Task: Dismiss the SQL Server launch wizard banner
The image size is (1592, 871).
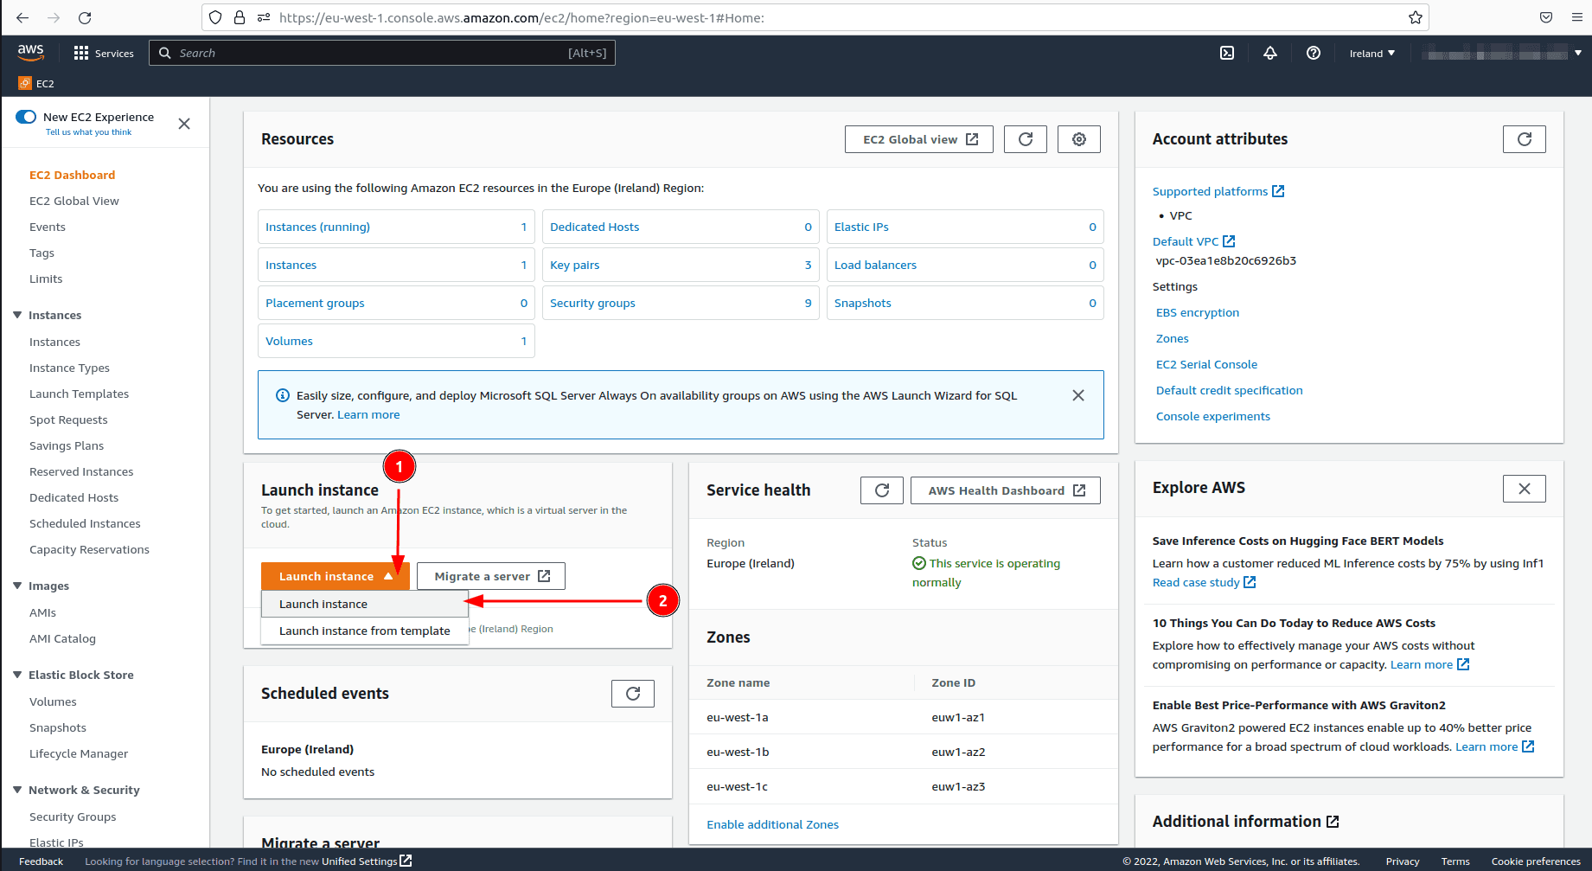Action: (x=1078, y=395)
